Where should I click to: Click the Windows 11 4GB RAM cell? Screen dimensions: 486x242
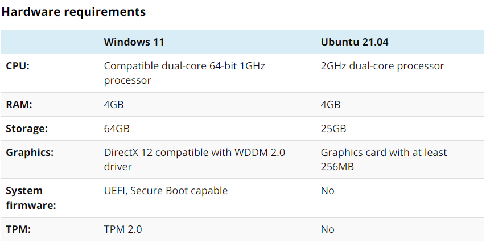click(x=114, y=105)
